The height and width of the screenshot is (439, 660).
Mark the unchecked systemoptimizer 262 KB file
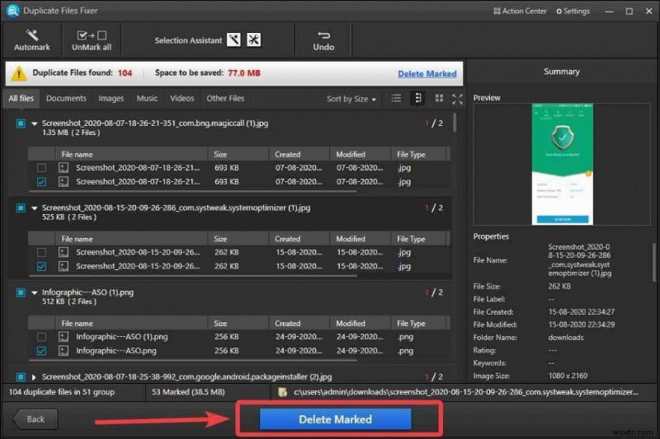coord(41,252)
